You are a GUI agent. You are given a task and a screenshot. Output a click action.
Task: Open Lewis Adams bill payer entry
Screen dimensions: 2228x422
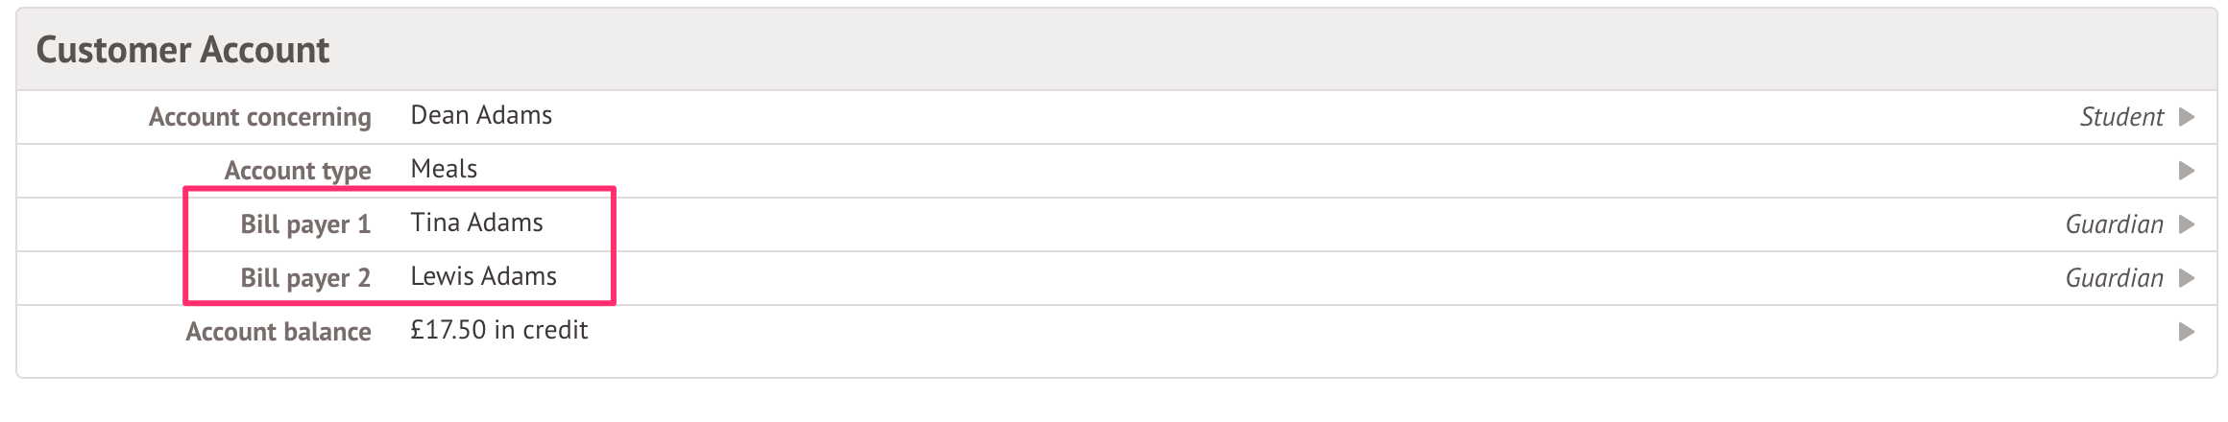tap(483, 277)
